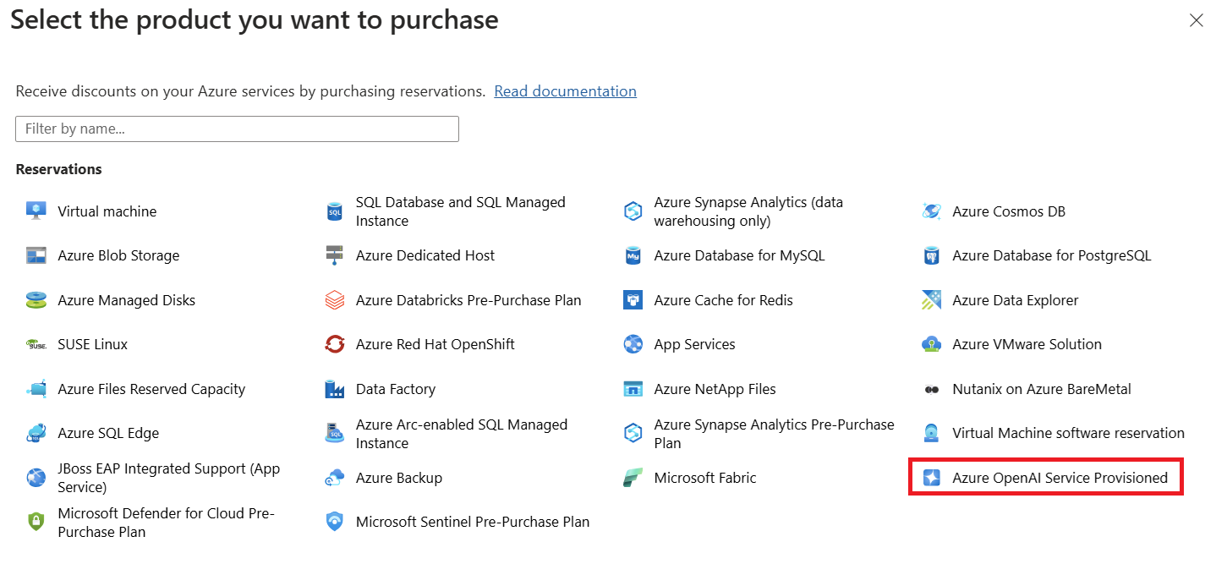1227x575 pixels.
Task: Click the Azure Data Explorer icon
Action: coord(931,300)
